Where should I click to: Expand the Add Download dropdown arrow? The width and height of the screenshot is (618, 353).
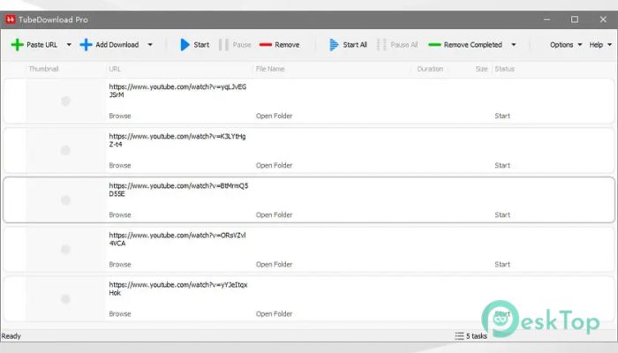(x=150, y=44)
